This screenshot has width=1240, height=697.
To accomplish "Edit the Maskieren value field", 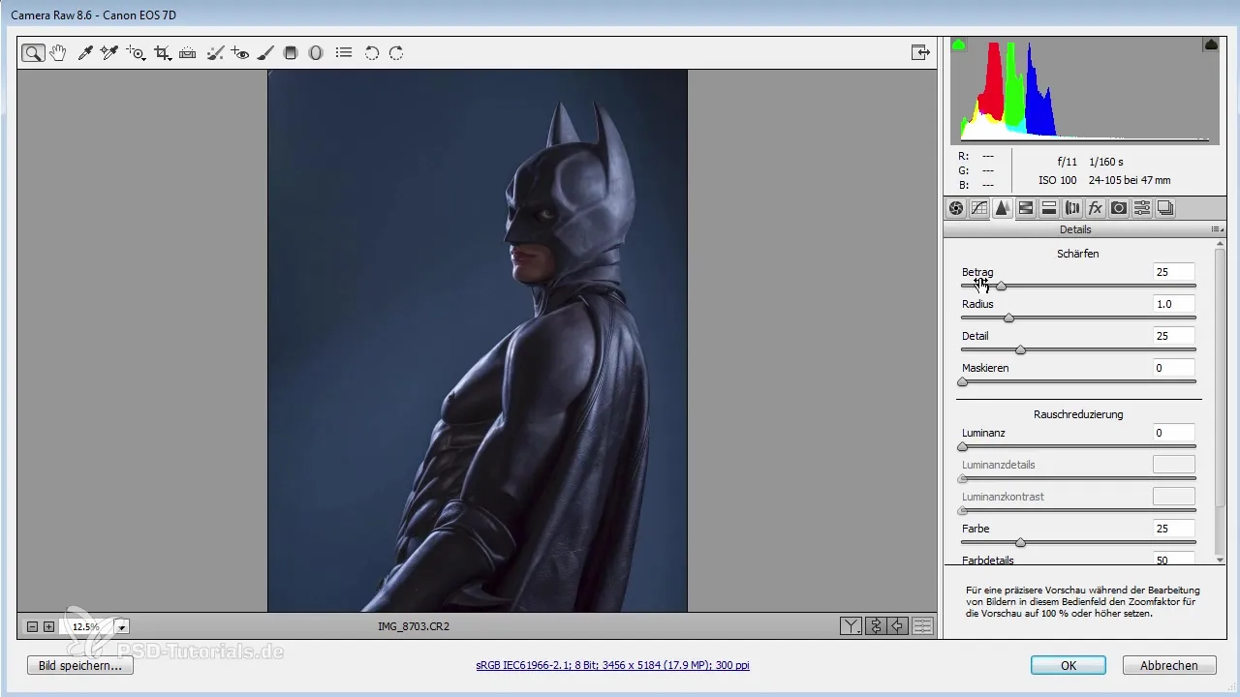I will pyautogui.click(x=1173, y=368).
